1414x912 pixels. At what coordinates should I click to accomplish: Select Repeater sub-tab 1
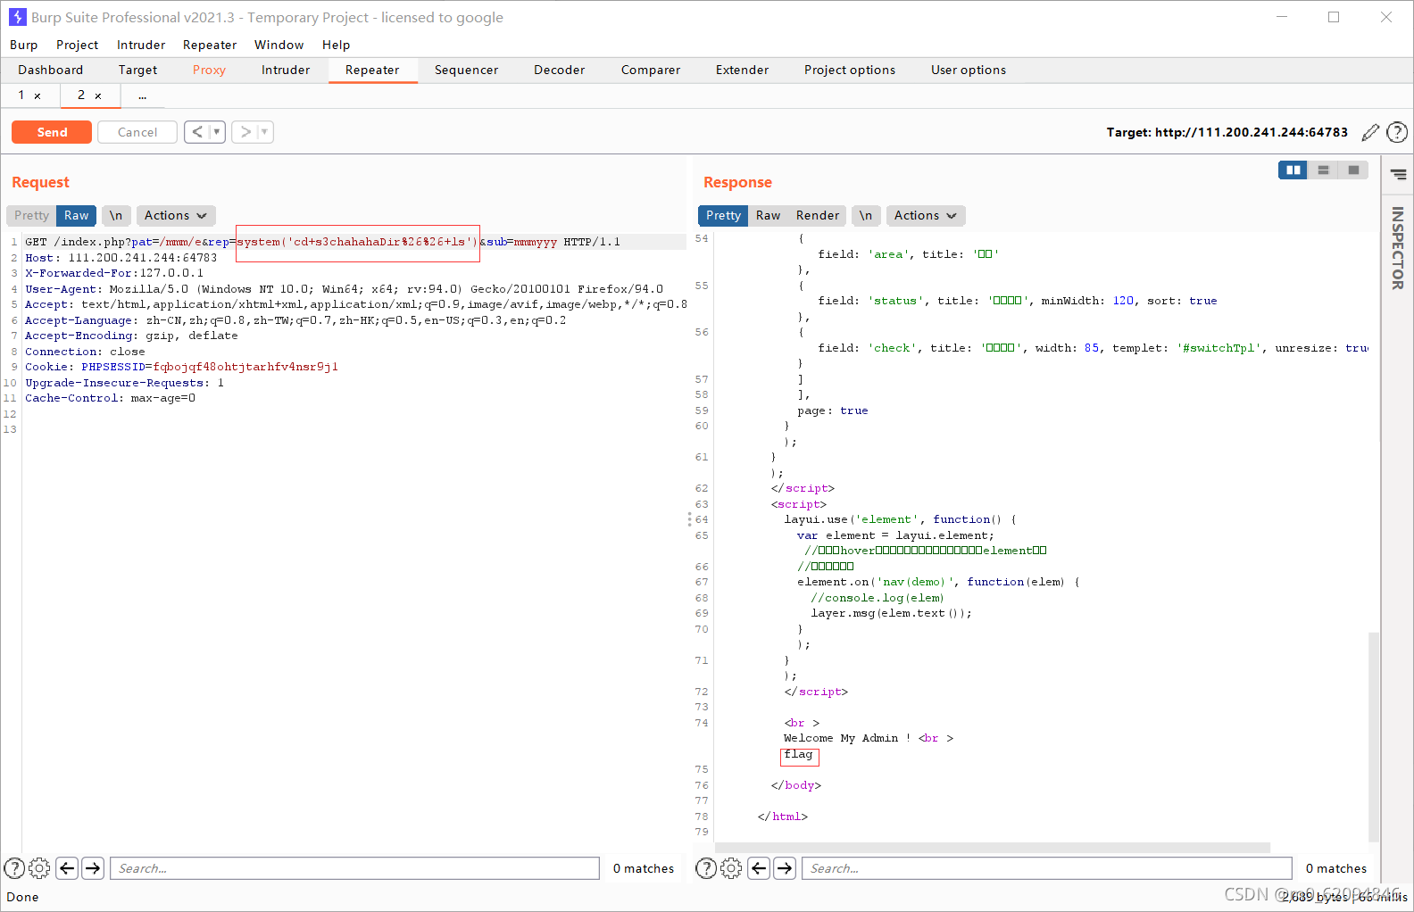(x=21, y=95)
